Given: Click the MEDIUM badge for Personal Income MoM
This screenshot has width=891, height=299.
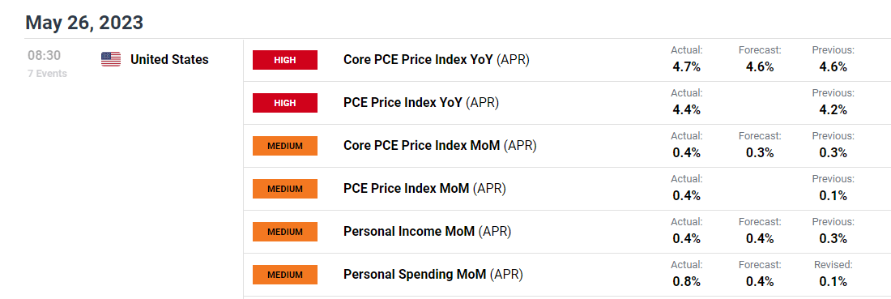Looking at the screenshot, I should coord(284,232).
